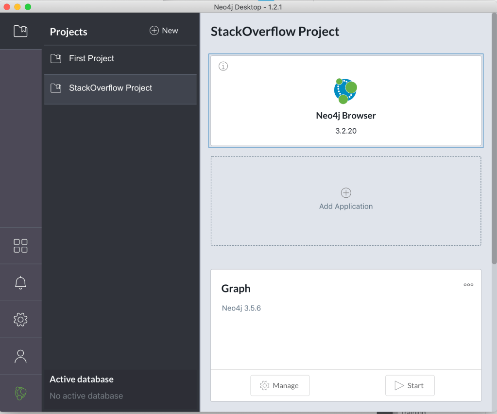Create a New project
The image size is (497, 414).
(x=164, y=31)
